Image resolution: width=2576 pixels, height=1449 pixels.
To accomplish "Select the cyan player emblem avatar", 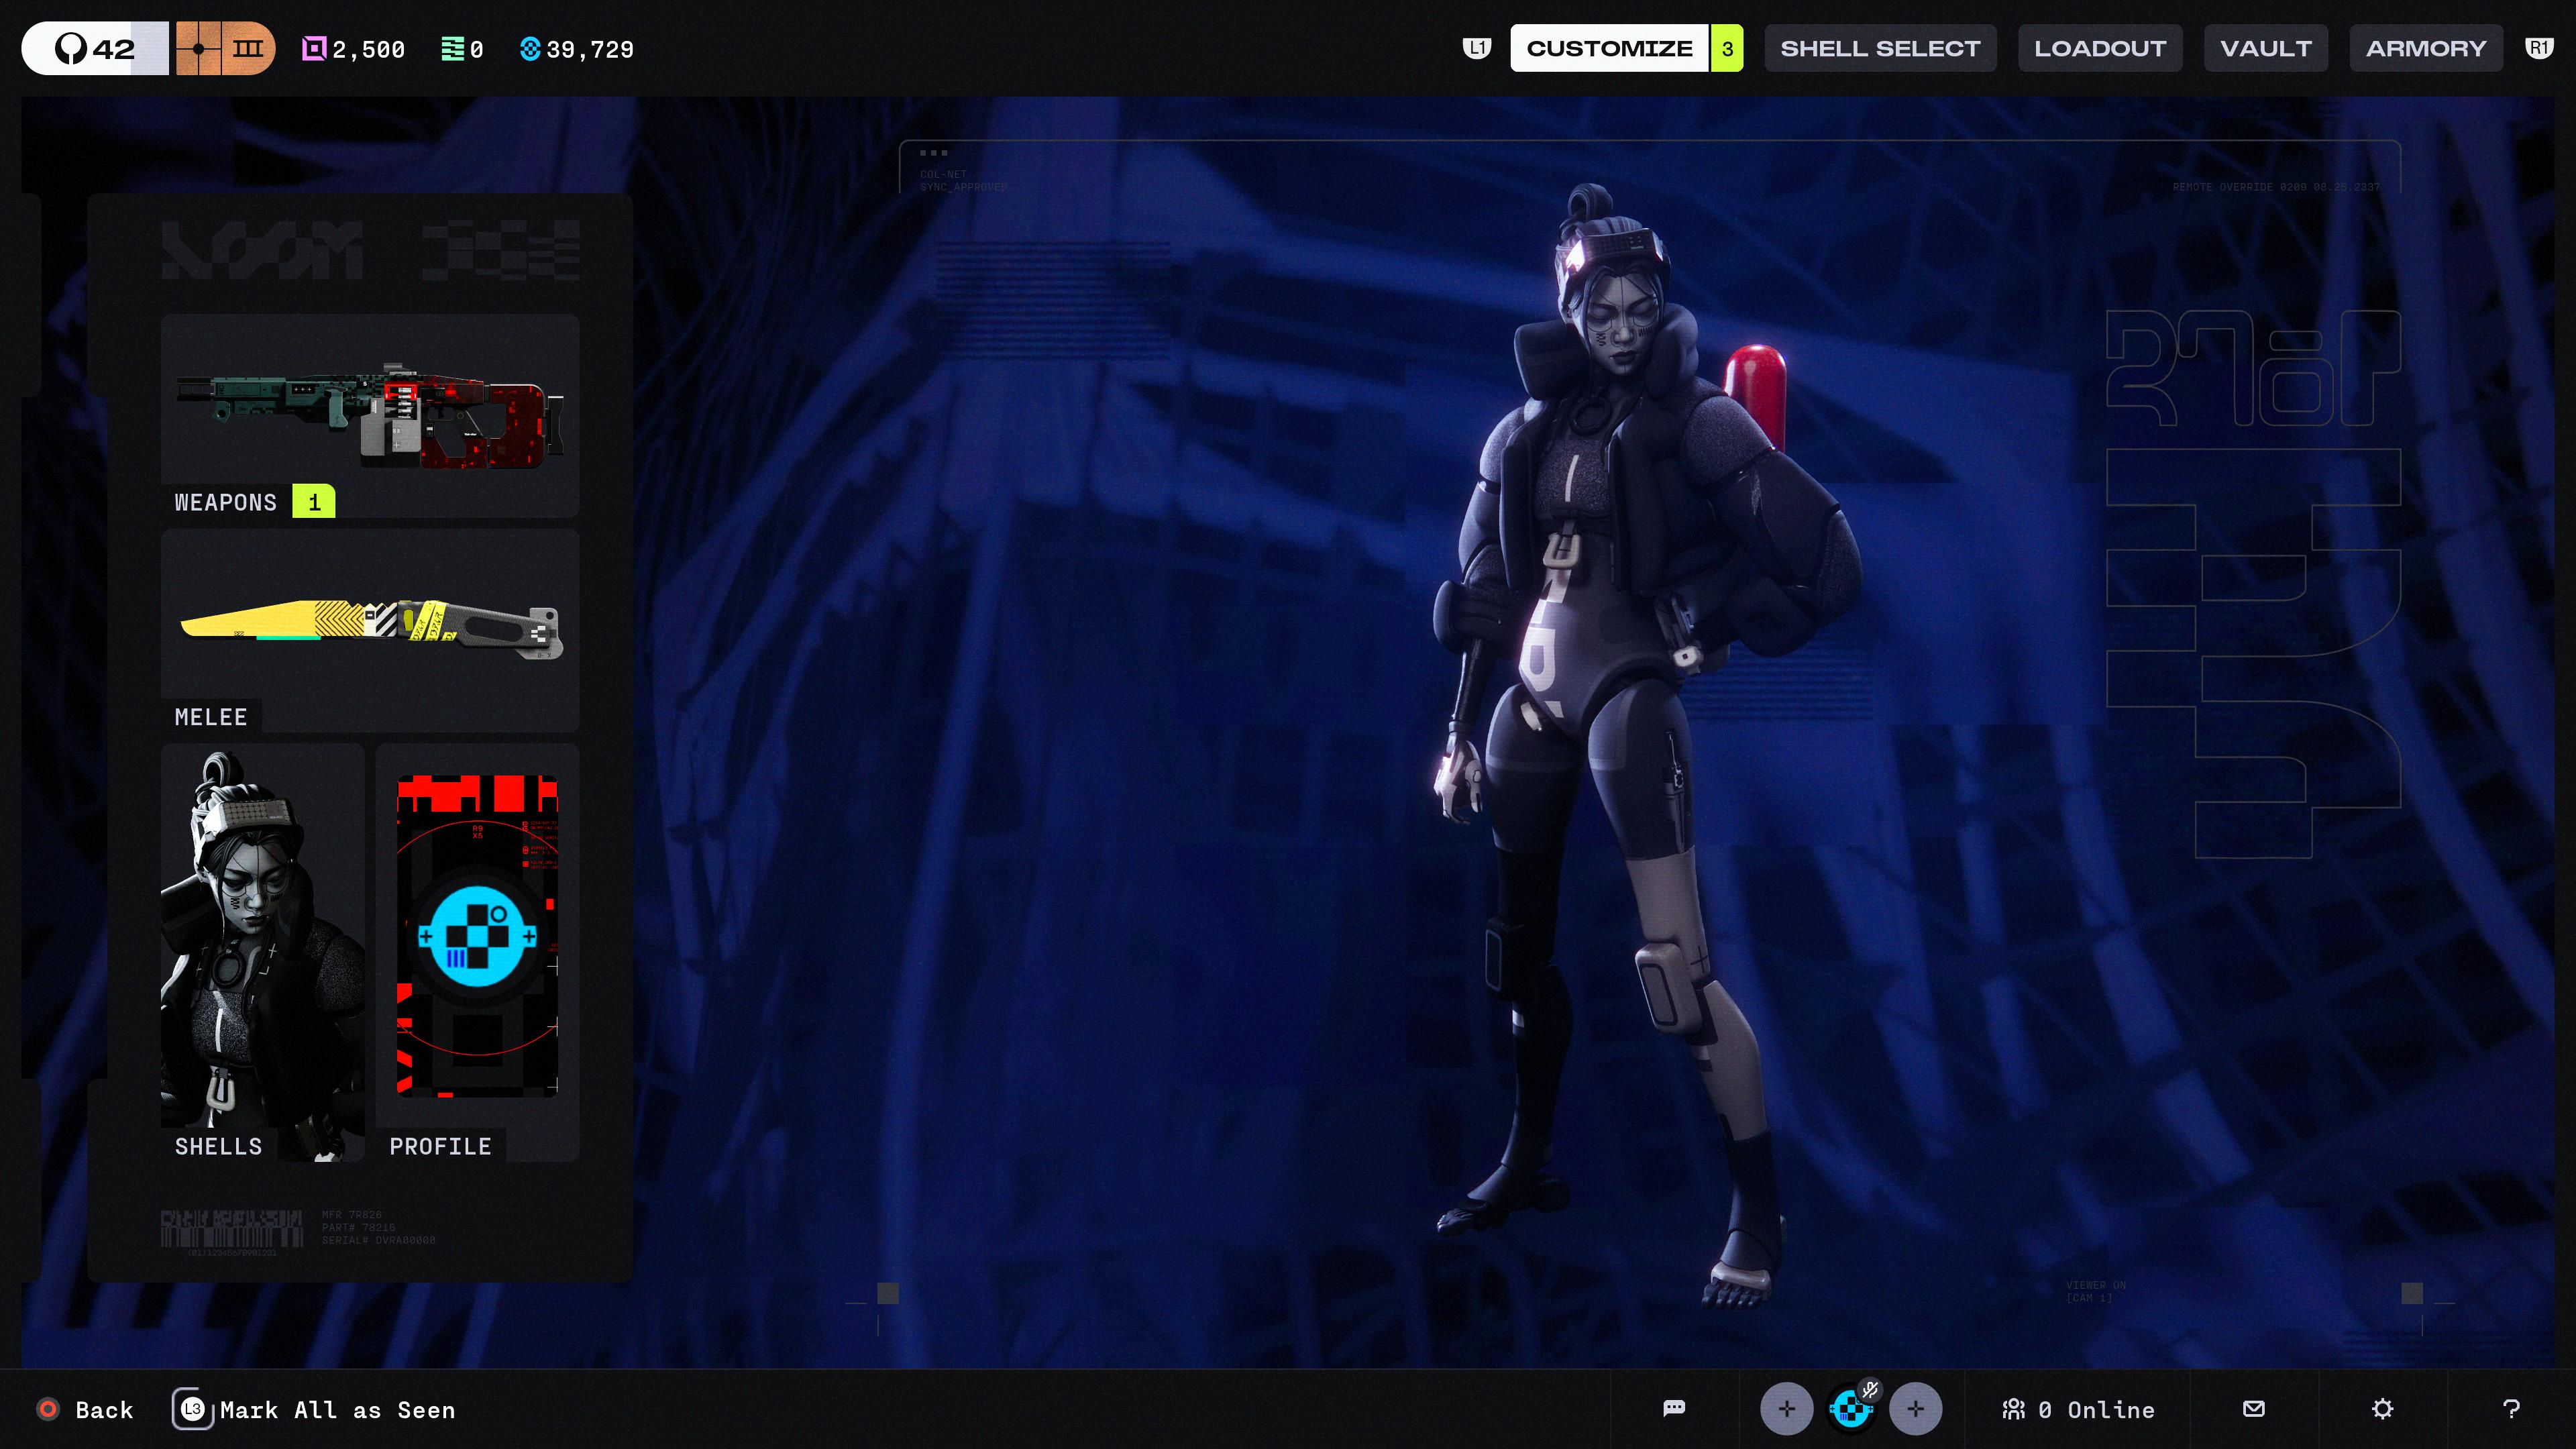I will tap(1851, 1409).
